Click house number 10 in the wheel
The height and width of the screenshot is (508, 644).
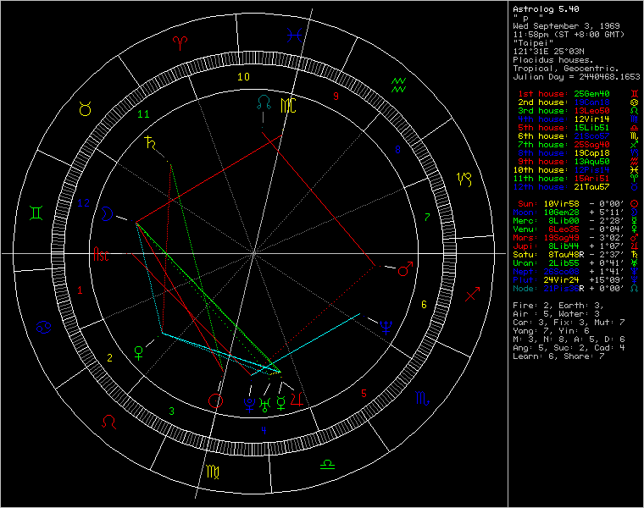pyautogui.click(x=243, y=77)
